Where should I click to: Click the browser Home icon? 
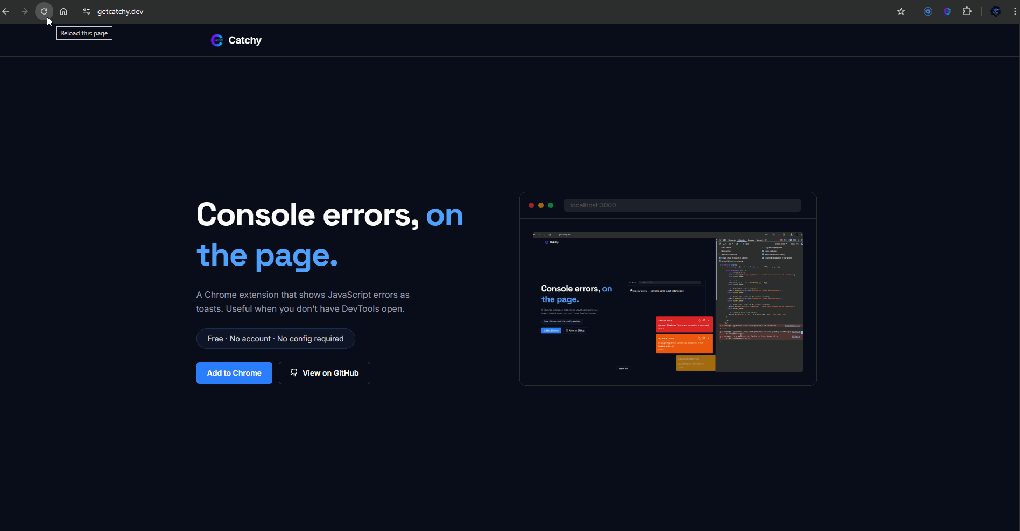tap(64, 11)
